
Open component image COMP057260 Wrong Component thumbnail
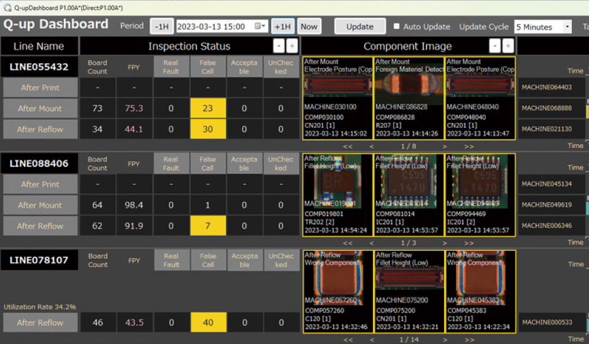[338, 291]
